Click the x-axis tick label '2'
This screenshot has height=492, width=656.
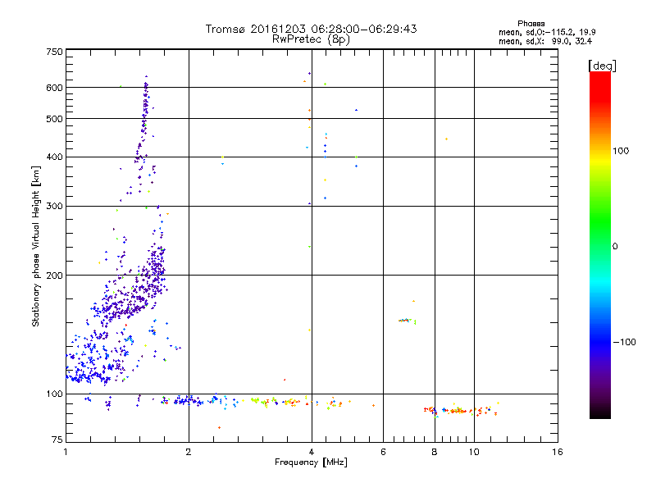click(189, 452)
